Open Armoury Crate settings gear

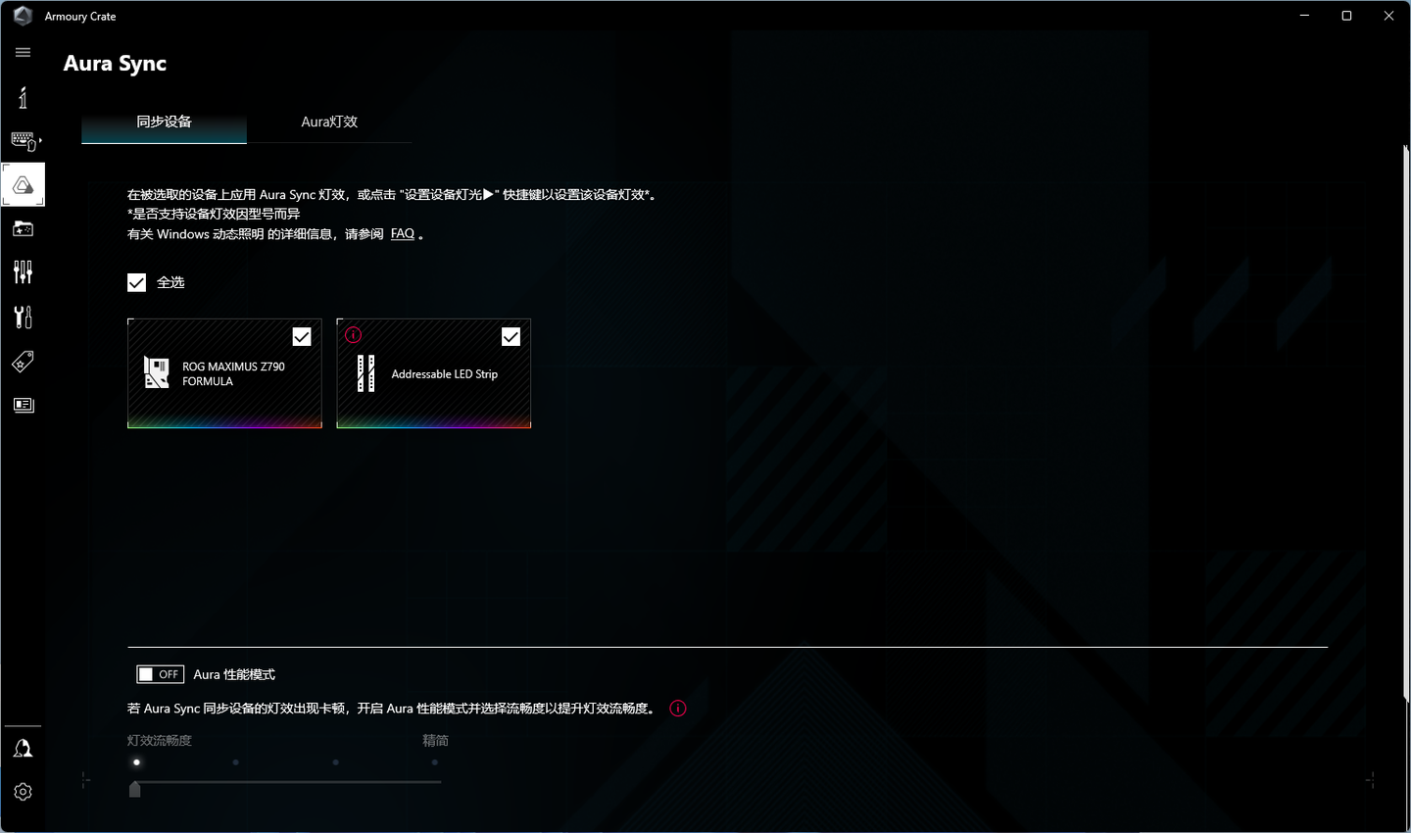click(x=22, y=791)
